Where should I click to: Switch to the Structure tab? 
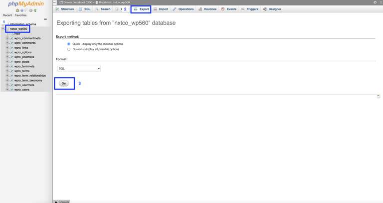click(65, 9)
